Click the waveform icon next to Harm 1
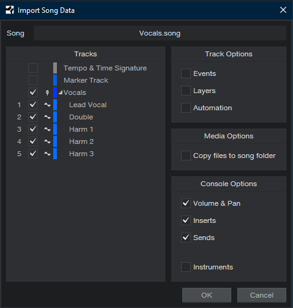Screen dimensions: 293x308 (47, 129)
